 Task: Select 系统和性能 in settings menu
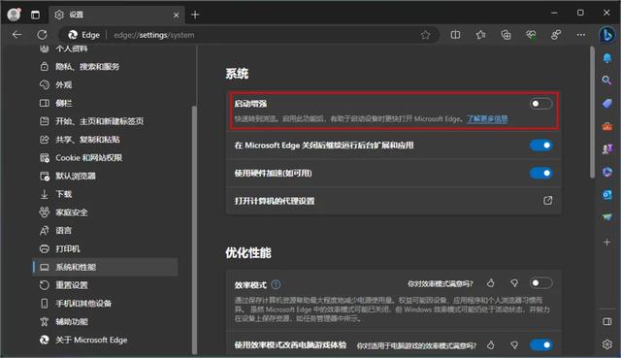tap(105, 267)
